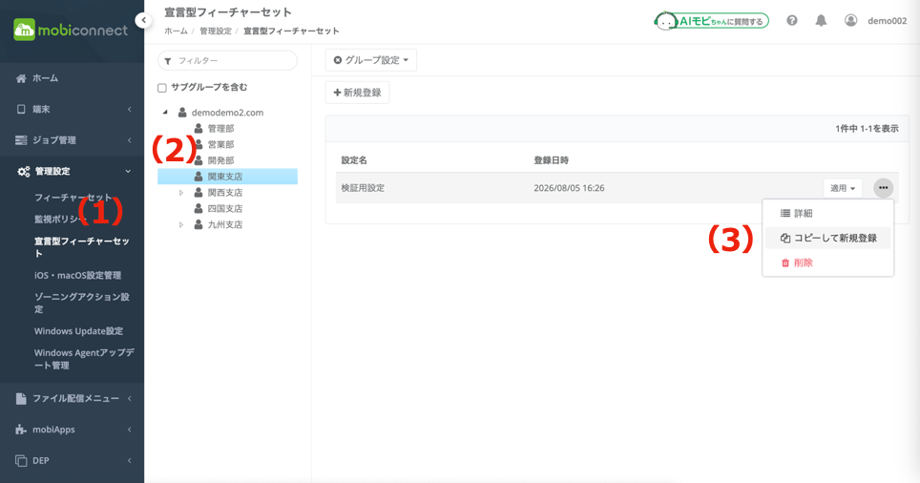Collapse the demodemo2.com tree node
The width and height of the screenshot is (920, 483).
(165, 112)
